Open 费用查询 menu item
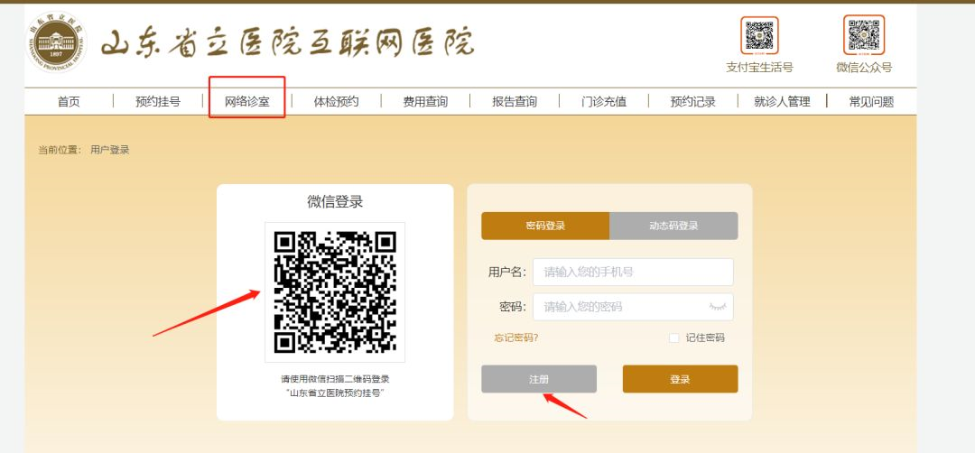Image resolution: width=975 pixels, height=453 pixels. (425, 102)
